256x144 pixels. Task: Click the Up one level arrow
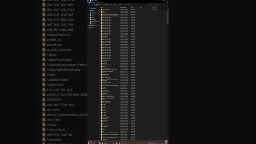point(94,5)
